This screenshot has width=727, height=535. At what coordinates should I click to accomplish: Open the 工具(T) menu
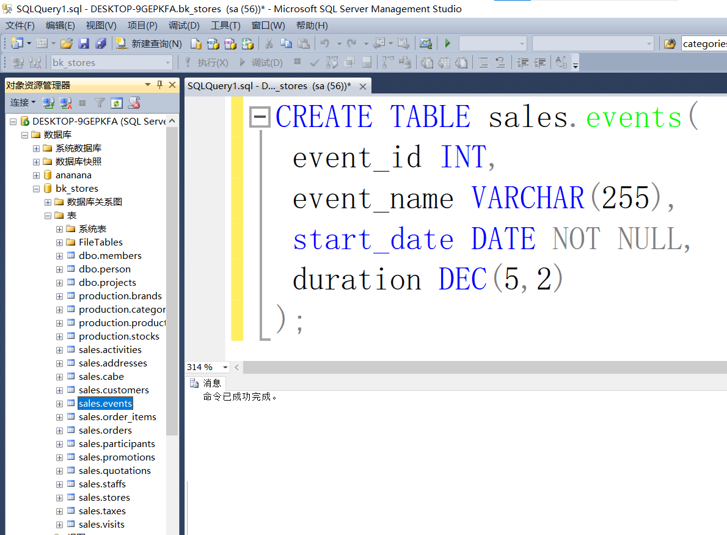point(226,26)
